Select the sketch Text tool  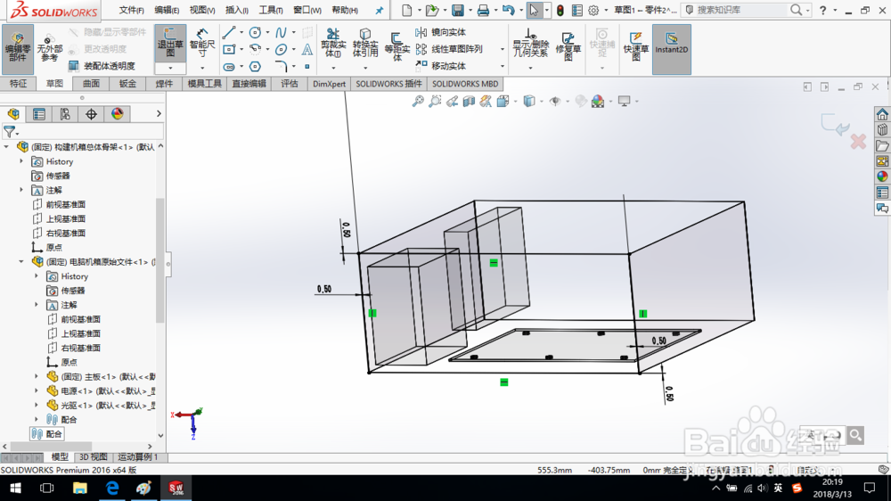coord(307,49)
